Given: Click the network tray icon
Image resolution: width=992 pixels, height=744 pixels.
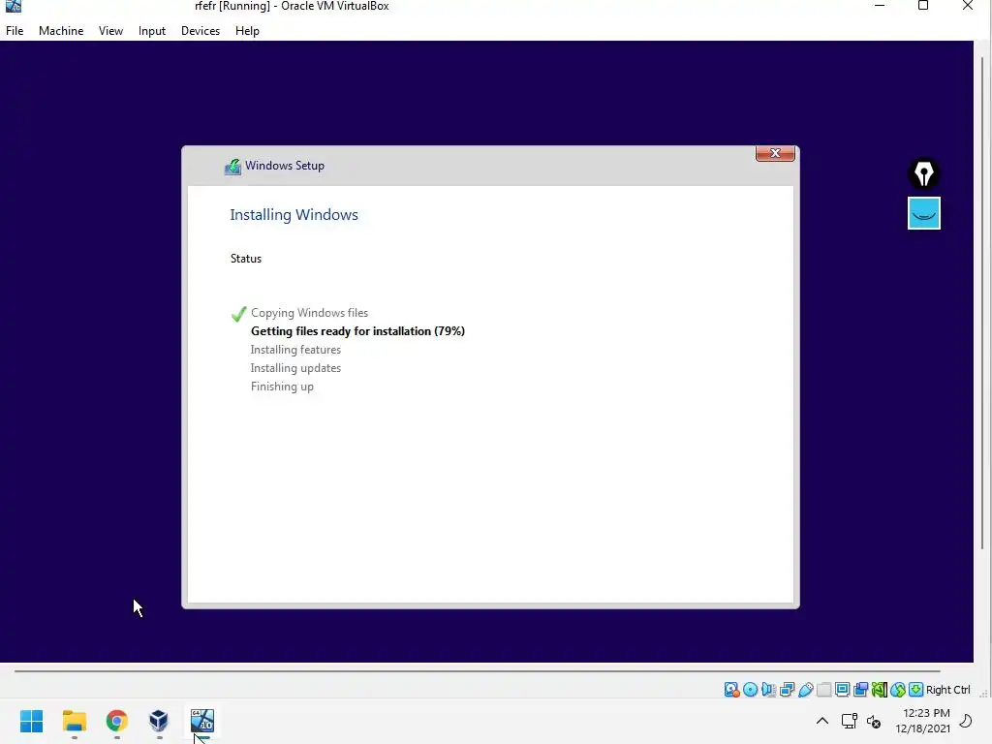Looking at the screenshot, I should [849, 721].
